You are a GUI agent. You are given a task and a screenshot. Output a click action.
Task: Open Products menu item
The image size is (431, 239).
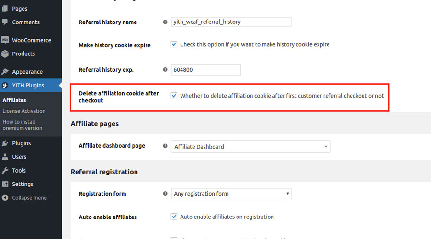pos(23,54)
